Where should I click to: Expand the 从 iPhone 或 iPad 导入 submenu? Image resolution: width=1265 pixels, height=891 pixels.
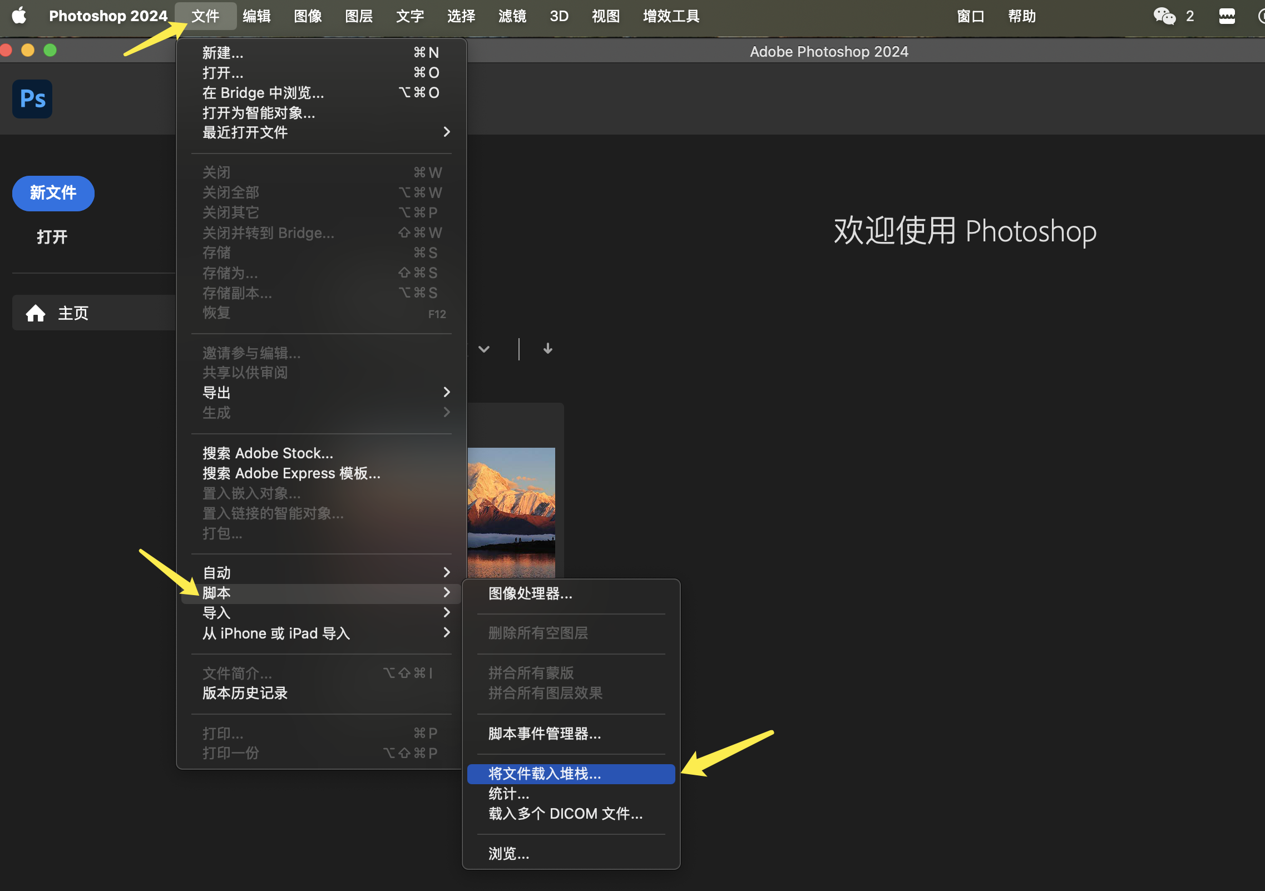point(321,633)
